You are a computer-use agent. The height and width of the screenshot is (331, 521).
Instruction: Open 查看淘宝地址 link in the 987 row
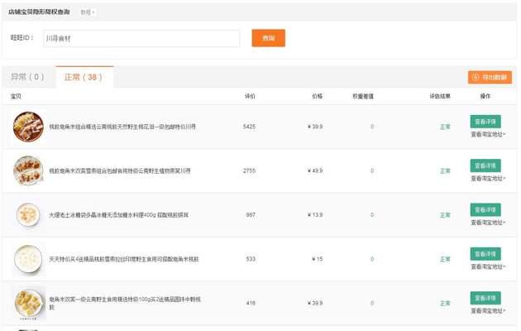coord(488,223)
